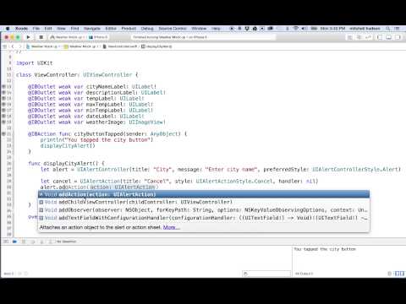The image size is (406, 304).
Task: Select the Assistant editor button
Action: click(x=359, y=37)
